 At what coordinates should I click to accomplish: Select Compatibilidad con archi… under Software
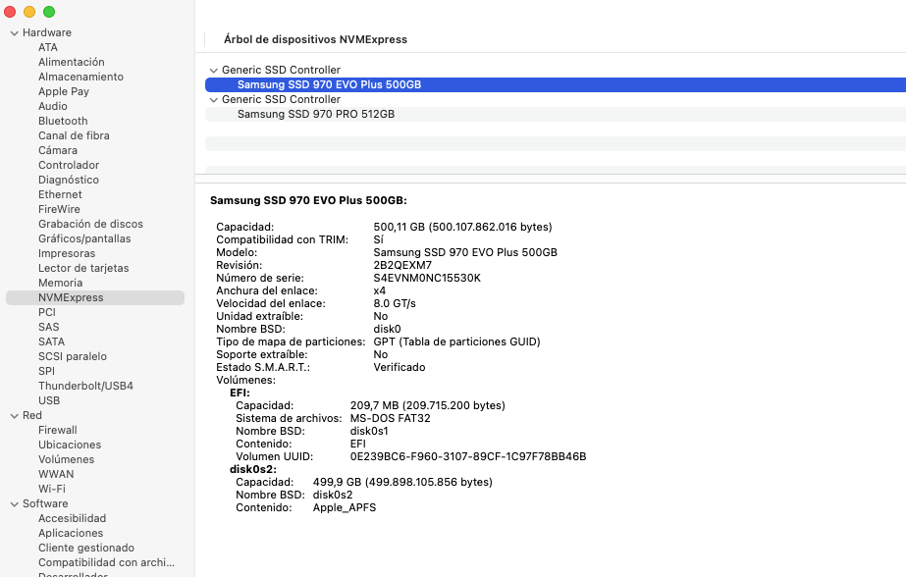[x=106, y=562]
